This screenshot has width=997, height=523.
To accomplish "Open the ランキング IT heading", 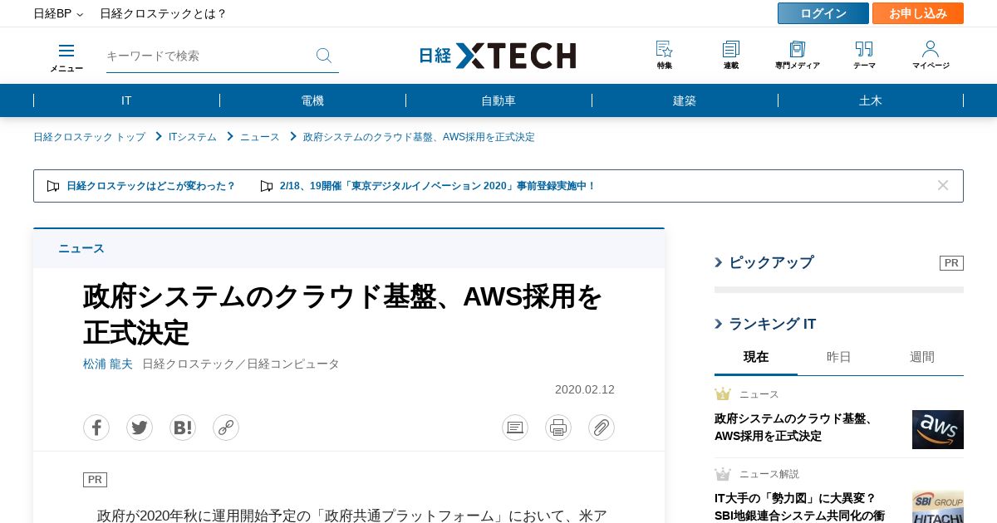I will pyautogui.click(x=773, y=324).
